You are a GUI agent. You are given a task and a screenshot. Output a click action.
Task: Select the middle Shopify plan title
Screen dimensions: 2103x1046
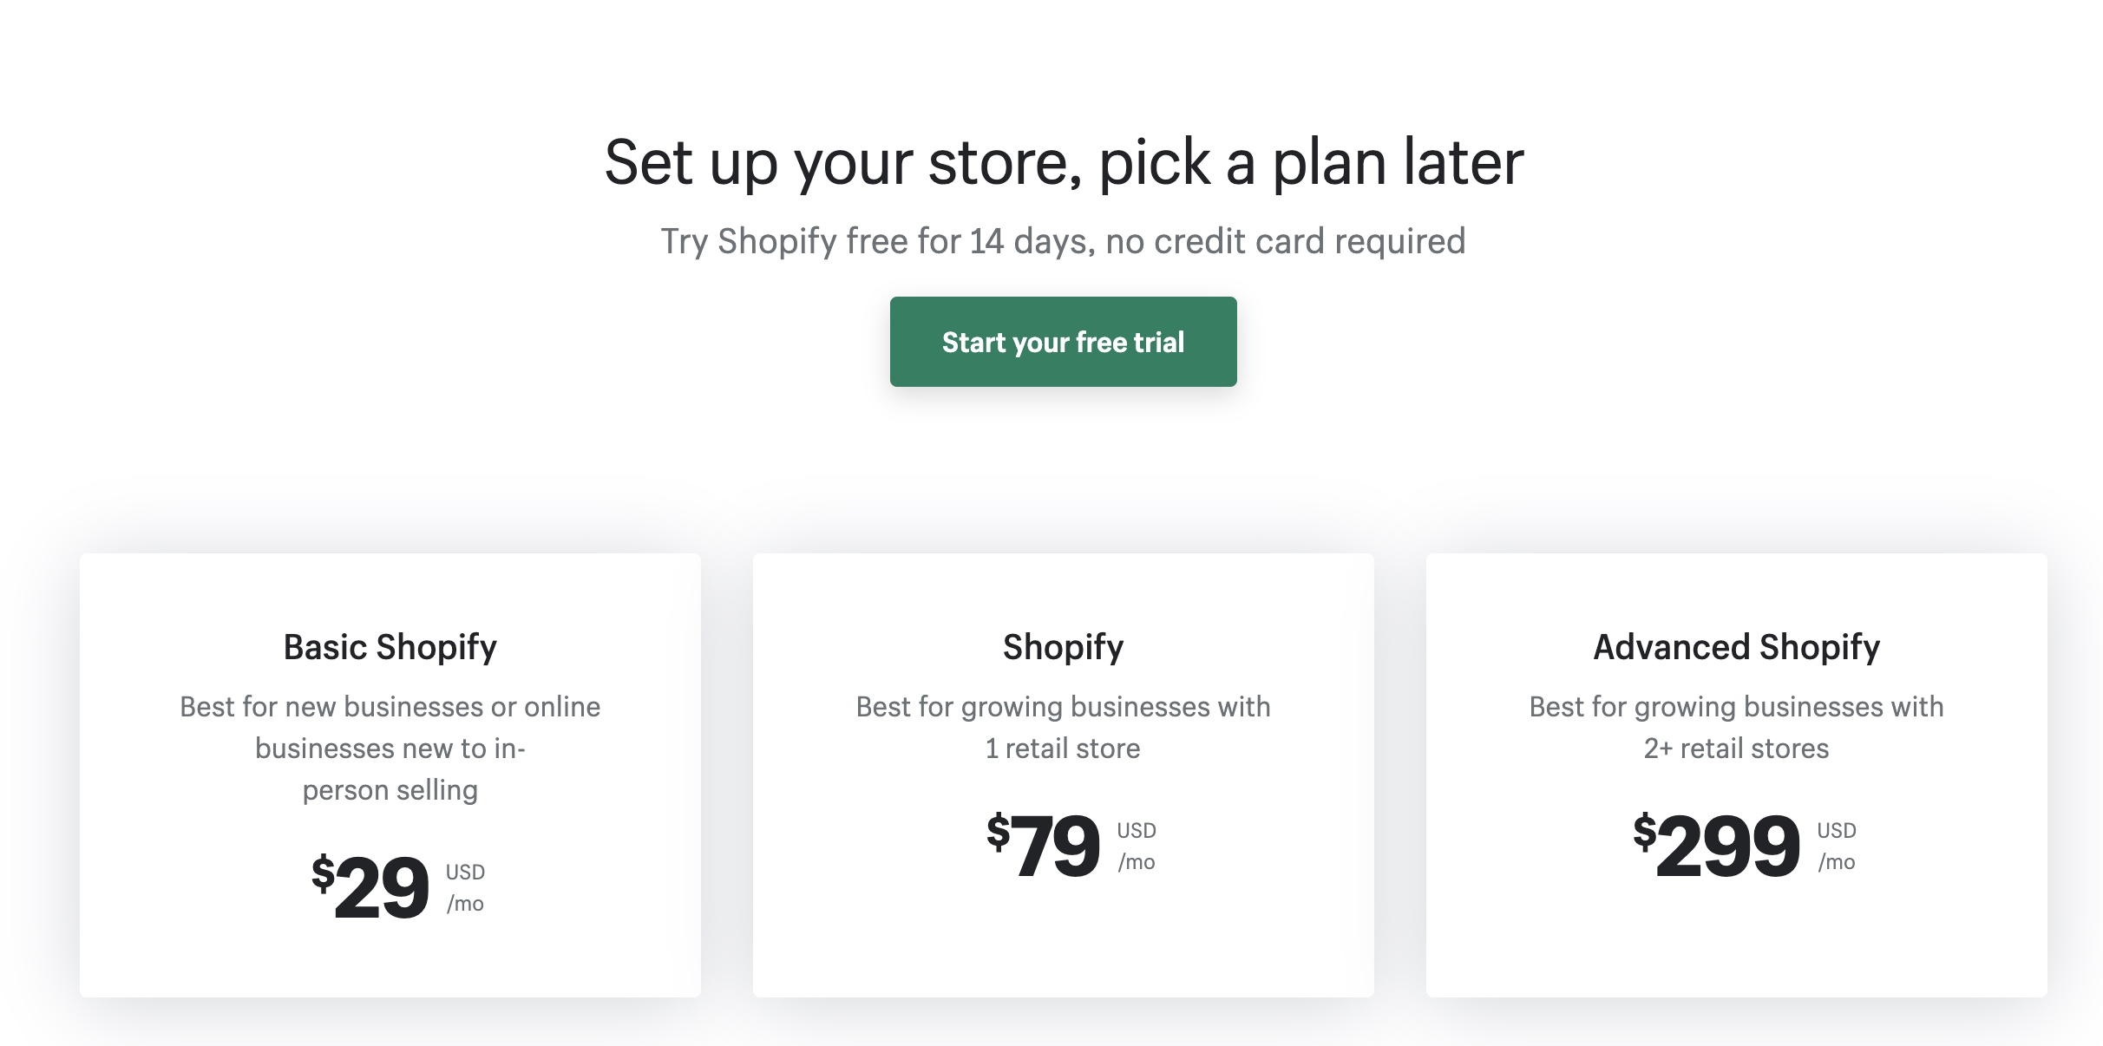[x=1063, y=647]
